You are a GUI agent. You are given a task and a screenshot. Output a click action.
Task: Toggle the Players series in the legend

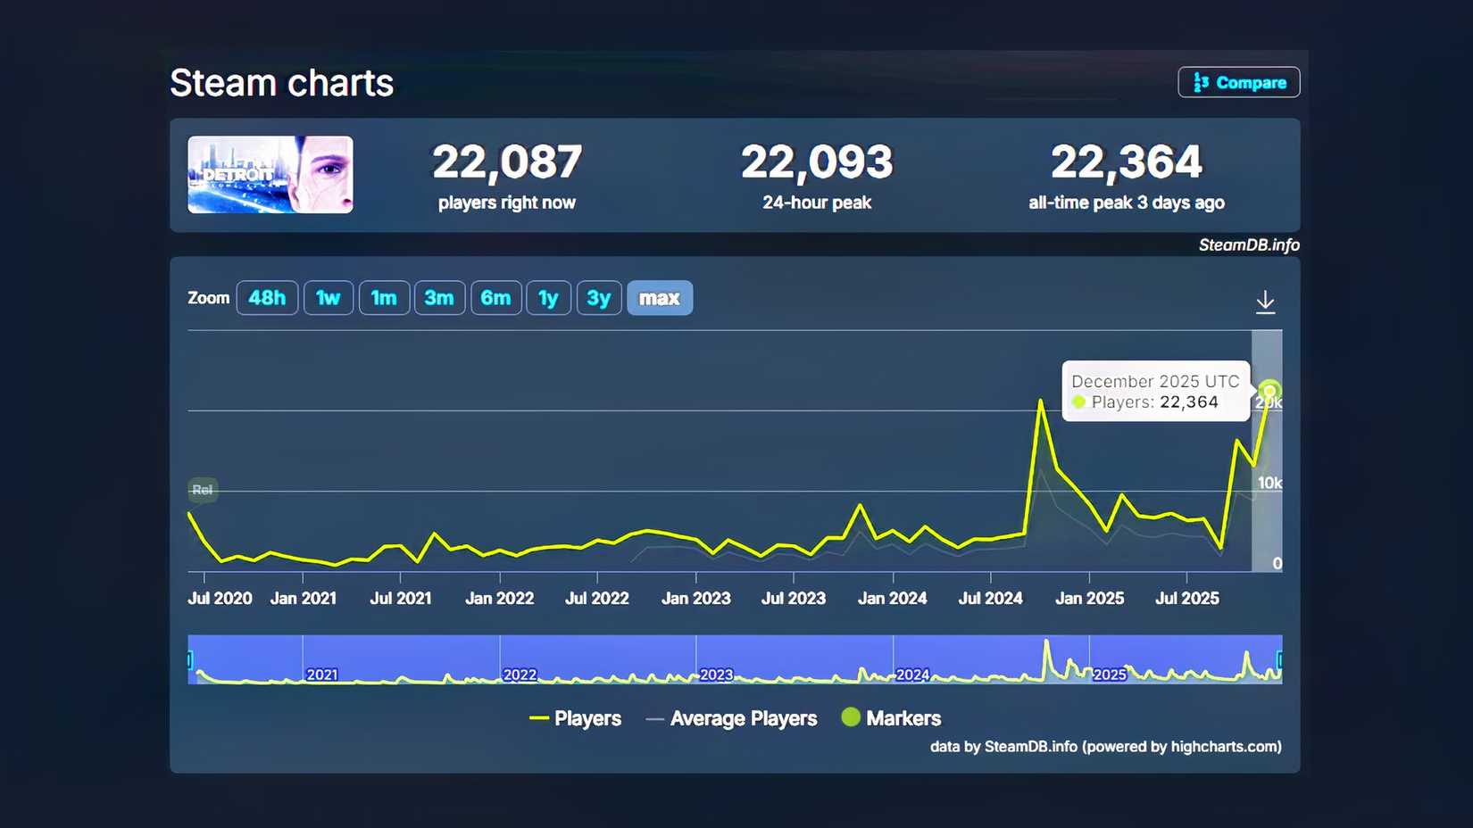pyautogui.click(x=575, y=717)
